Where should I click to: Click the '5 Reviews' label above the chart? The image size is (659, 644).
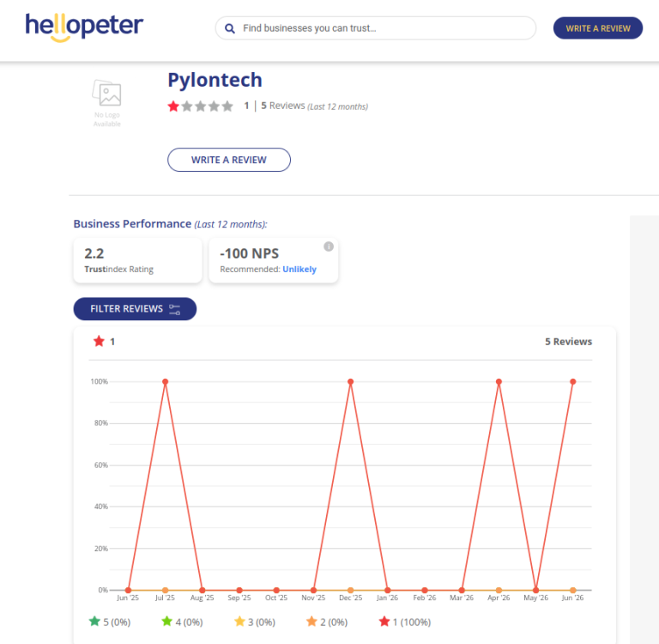(x=568, y=342)
